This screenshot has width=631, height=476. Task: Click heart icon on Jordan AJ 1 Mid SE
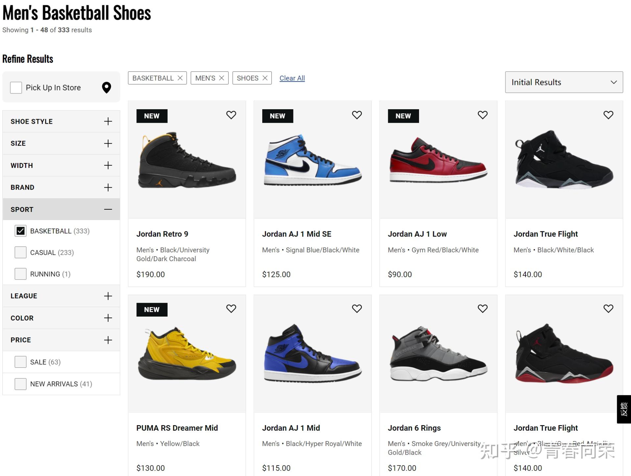(357, 115)
